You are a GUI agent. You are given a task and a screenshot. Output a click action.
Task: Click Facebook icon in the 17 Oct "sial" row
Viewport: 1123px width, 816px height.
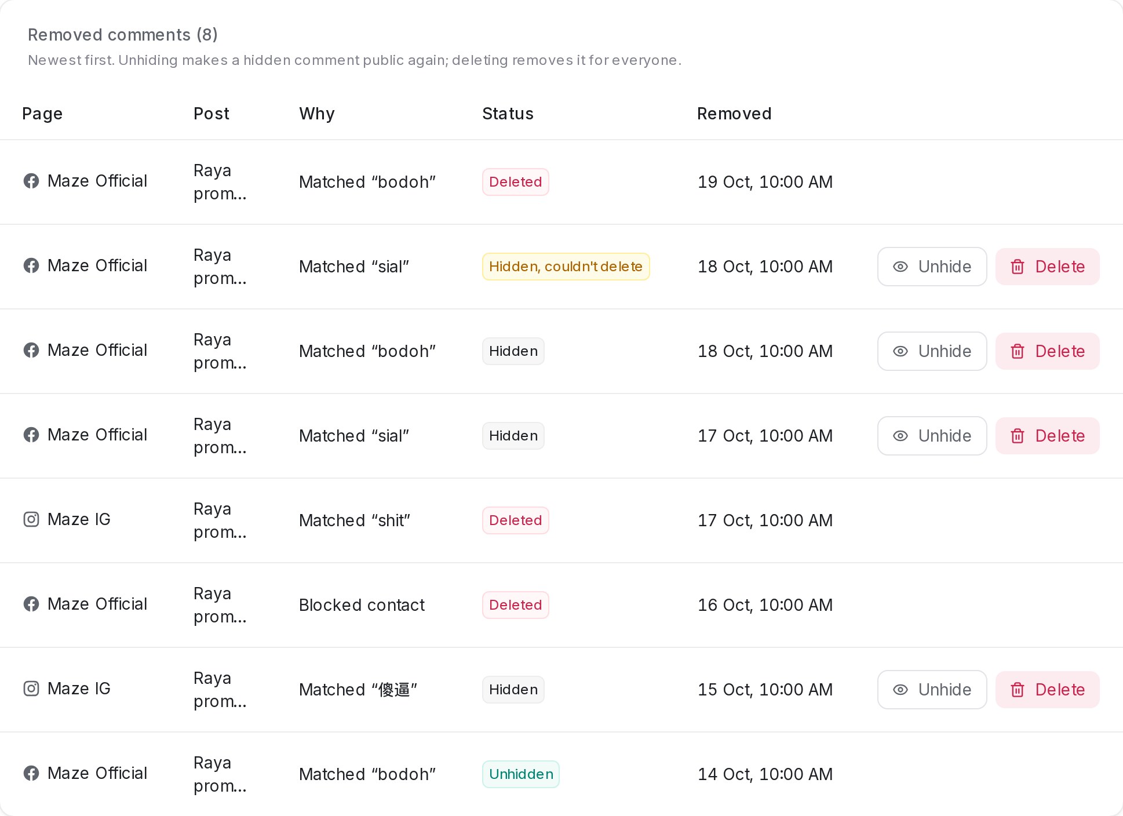pyautogui.click(x=31, y=435)
